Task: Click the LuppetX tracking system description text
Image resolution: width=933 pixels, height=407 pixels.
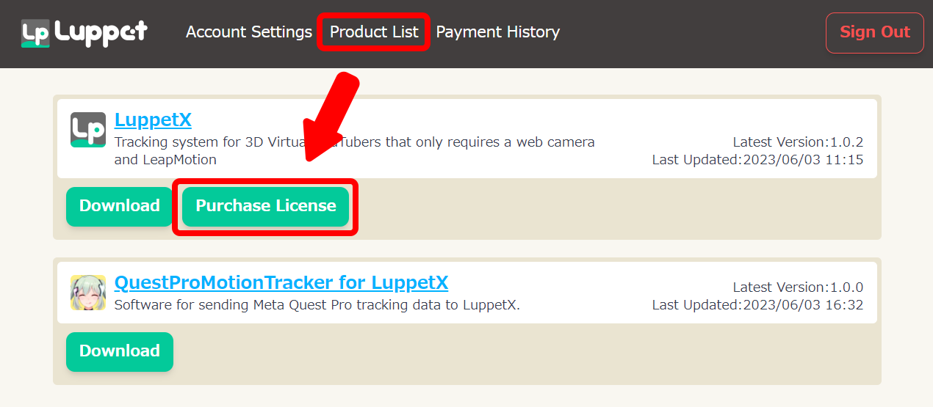Action: tap(354, 150)
